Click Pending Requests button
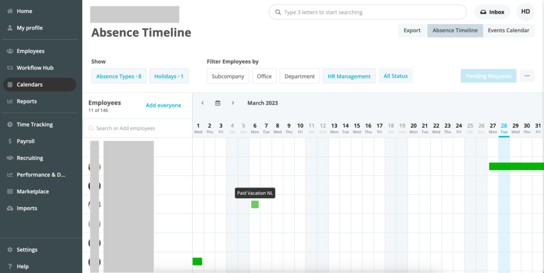Image resolution: width=544 pixels, height=273 pixels. 489,76
